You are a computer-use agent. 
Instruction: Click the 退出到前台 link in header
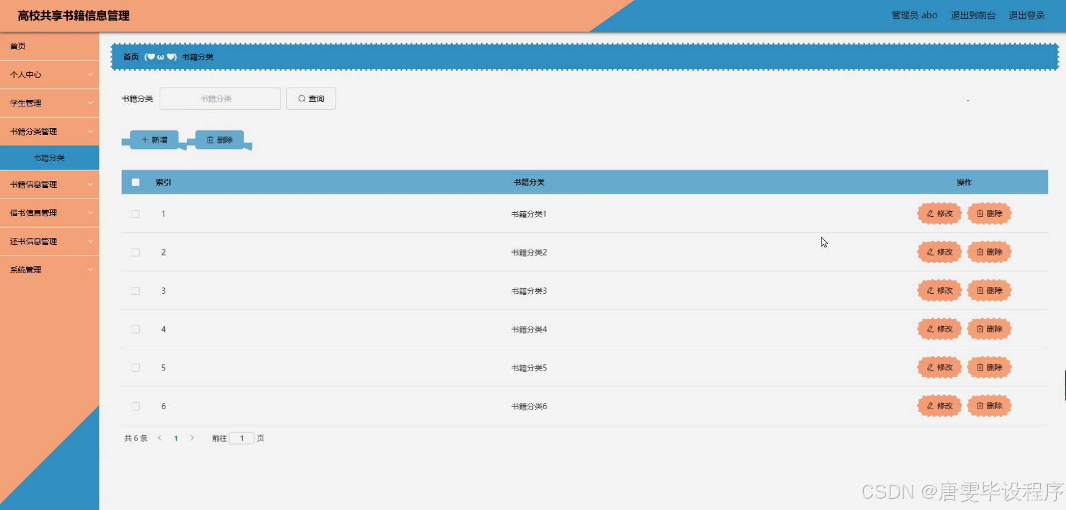(973, 15)
